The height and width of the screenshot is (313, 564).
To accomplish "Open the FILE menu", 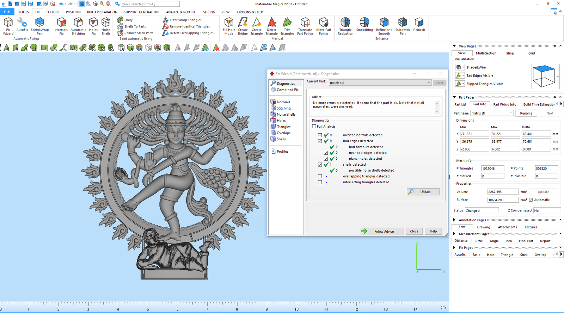I will pos(7,12).
